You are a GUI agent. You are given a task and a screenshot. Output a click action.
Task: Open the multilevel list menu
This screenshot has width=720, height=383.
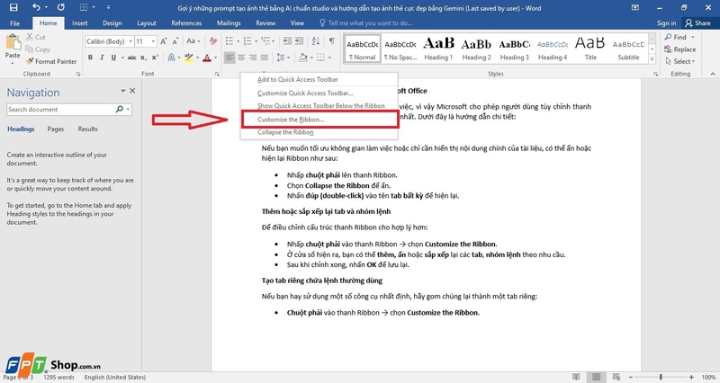(265, 41)
